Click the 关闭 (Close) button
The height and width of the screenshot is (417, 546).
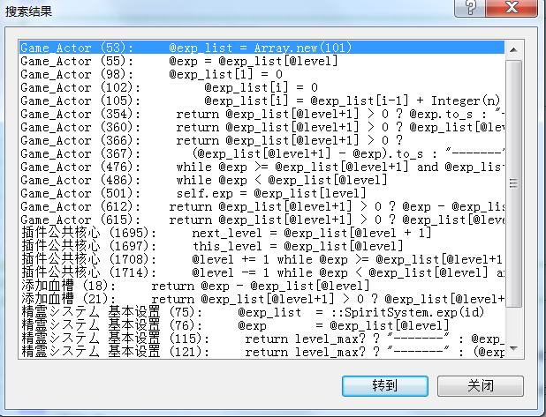(x=481, y=386)
